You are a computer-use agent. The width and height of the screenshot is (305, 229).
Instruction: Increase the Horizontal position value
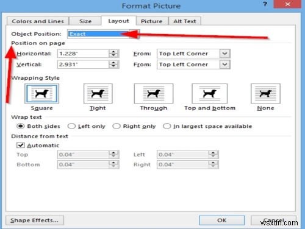[113, 52]
